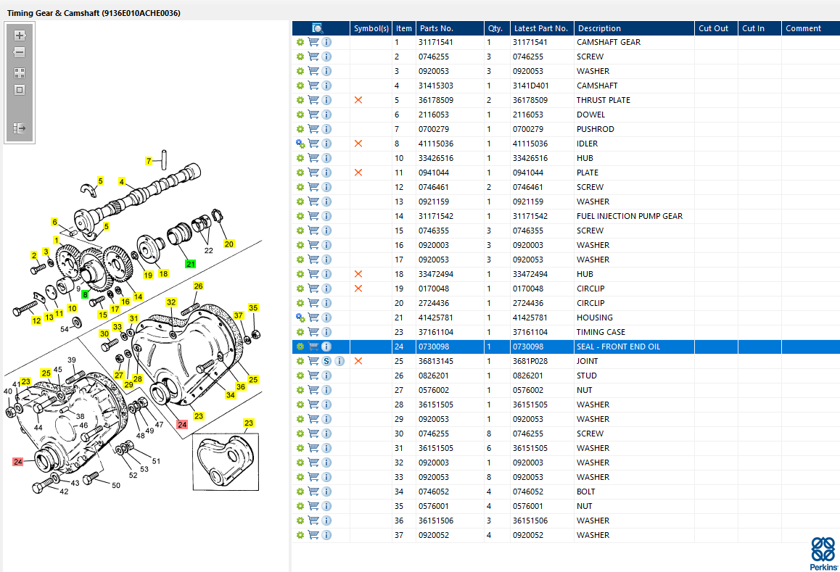840x572 pixels.
Task: Click callout 35 nut label in diagram
Action: [253, 308]
